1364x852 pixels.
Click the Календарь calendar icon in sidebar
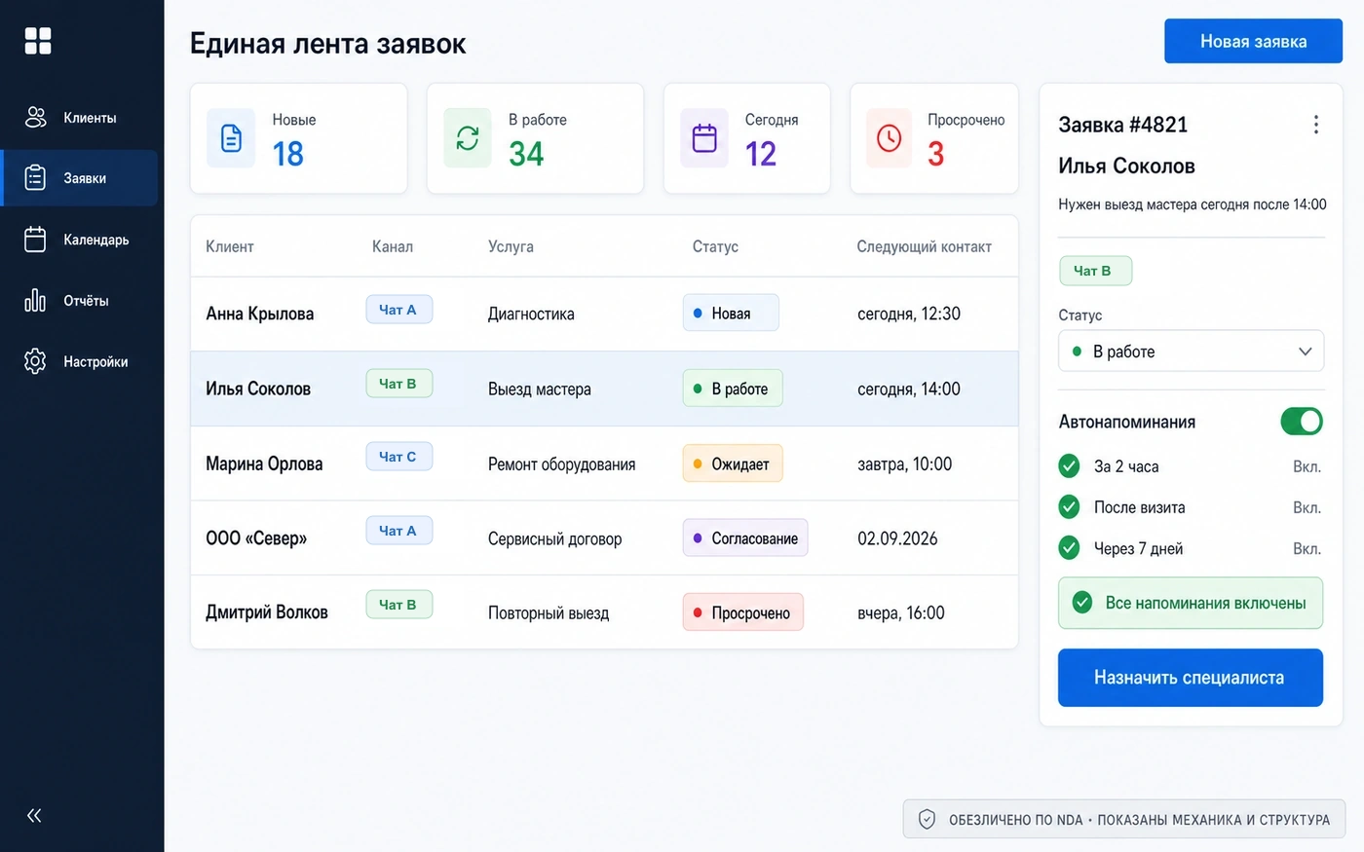[35, 240]
